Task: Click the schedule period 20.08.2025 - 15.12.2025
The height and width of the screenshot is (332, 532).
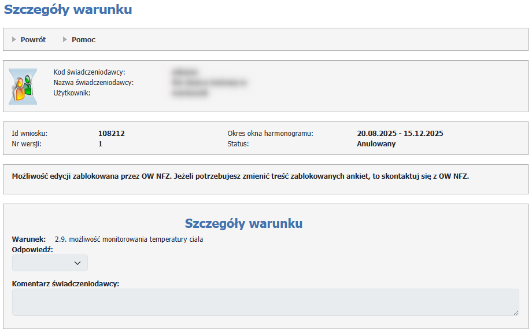Action: [x=400, y=134]
